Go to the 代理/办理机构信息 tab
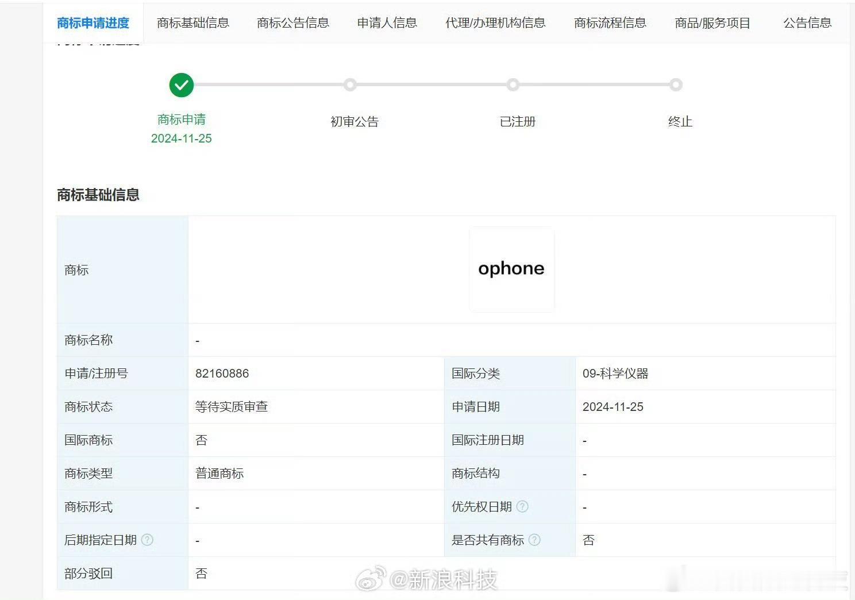 point(495,23)
